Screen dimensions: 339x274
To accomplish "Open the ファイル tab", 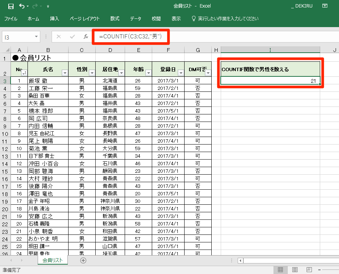I will click(11, 19).
